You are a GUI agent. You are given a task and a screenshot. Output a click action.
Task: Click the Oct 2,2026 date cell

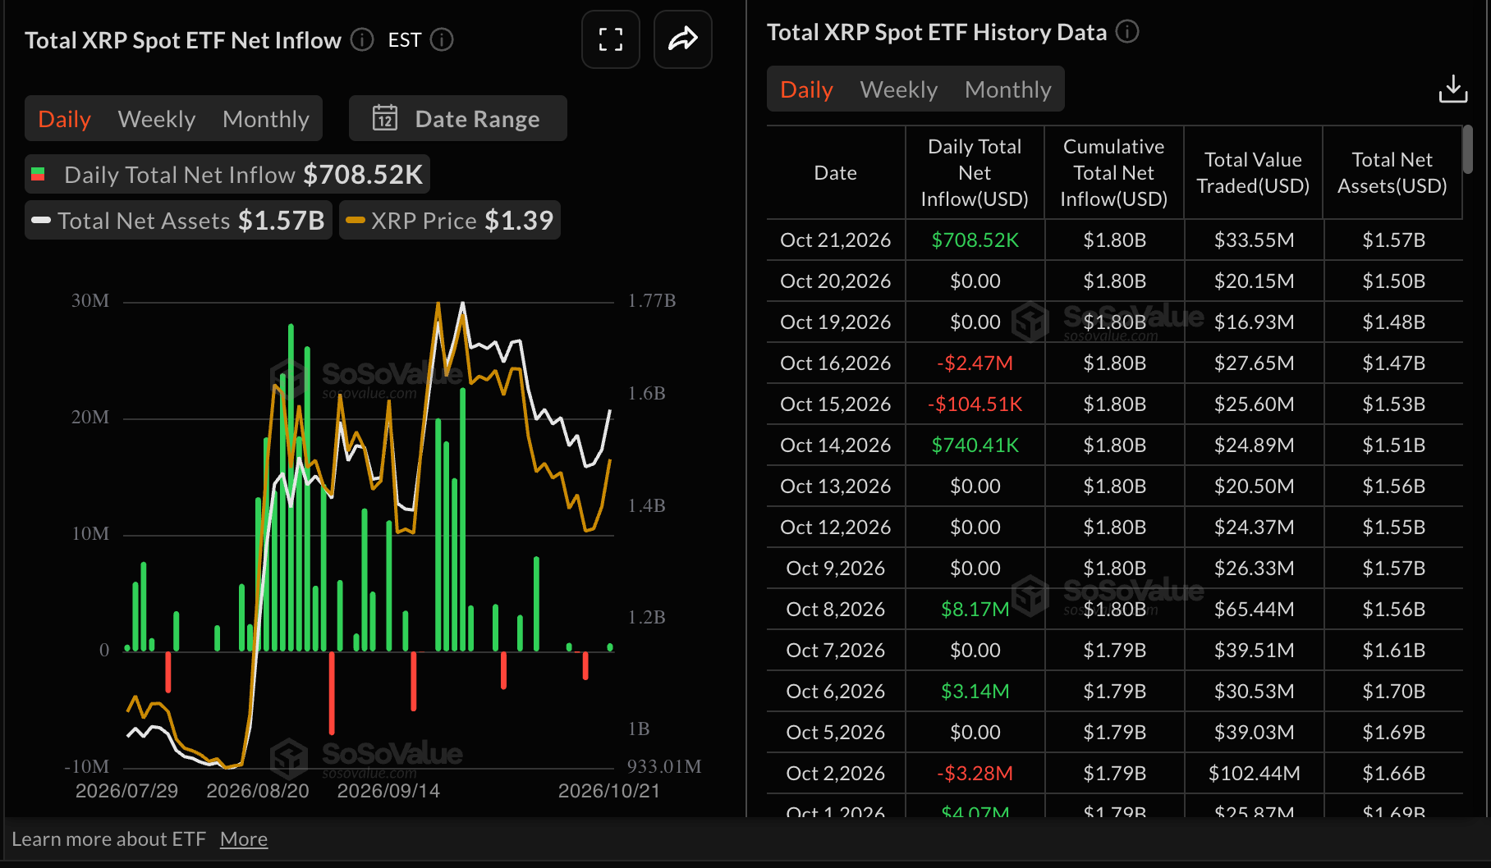click(x=836, y=773)
